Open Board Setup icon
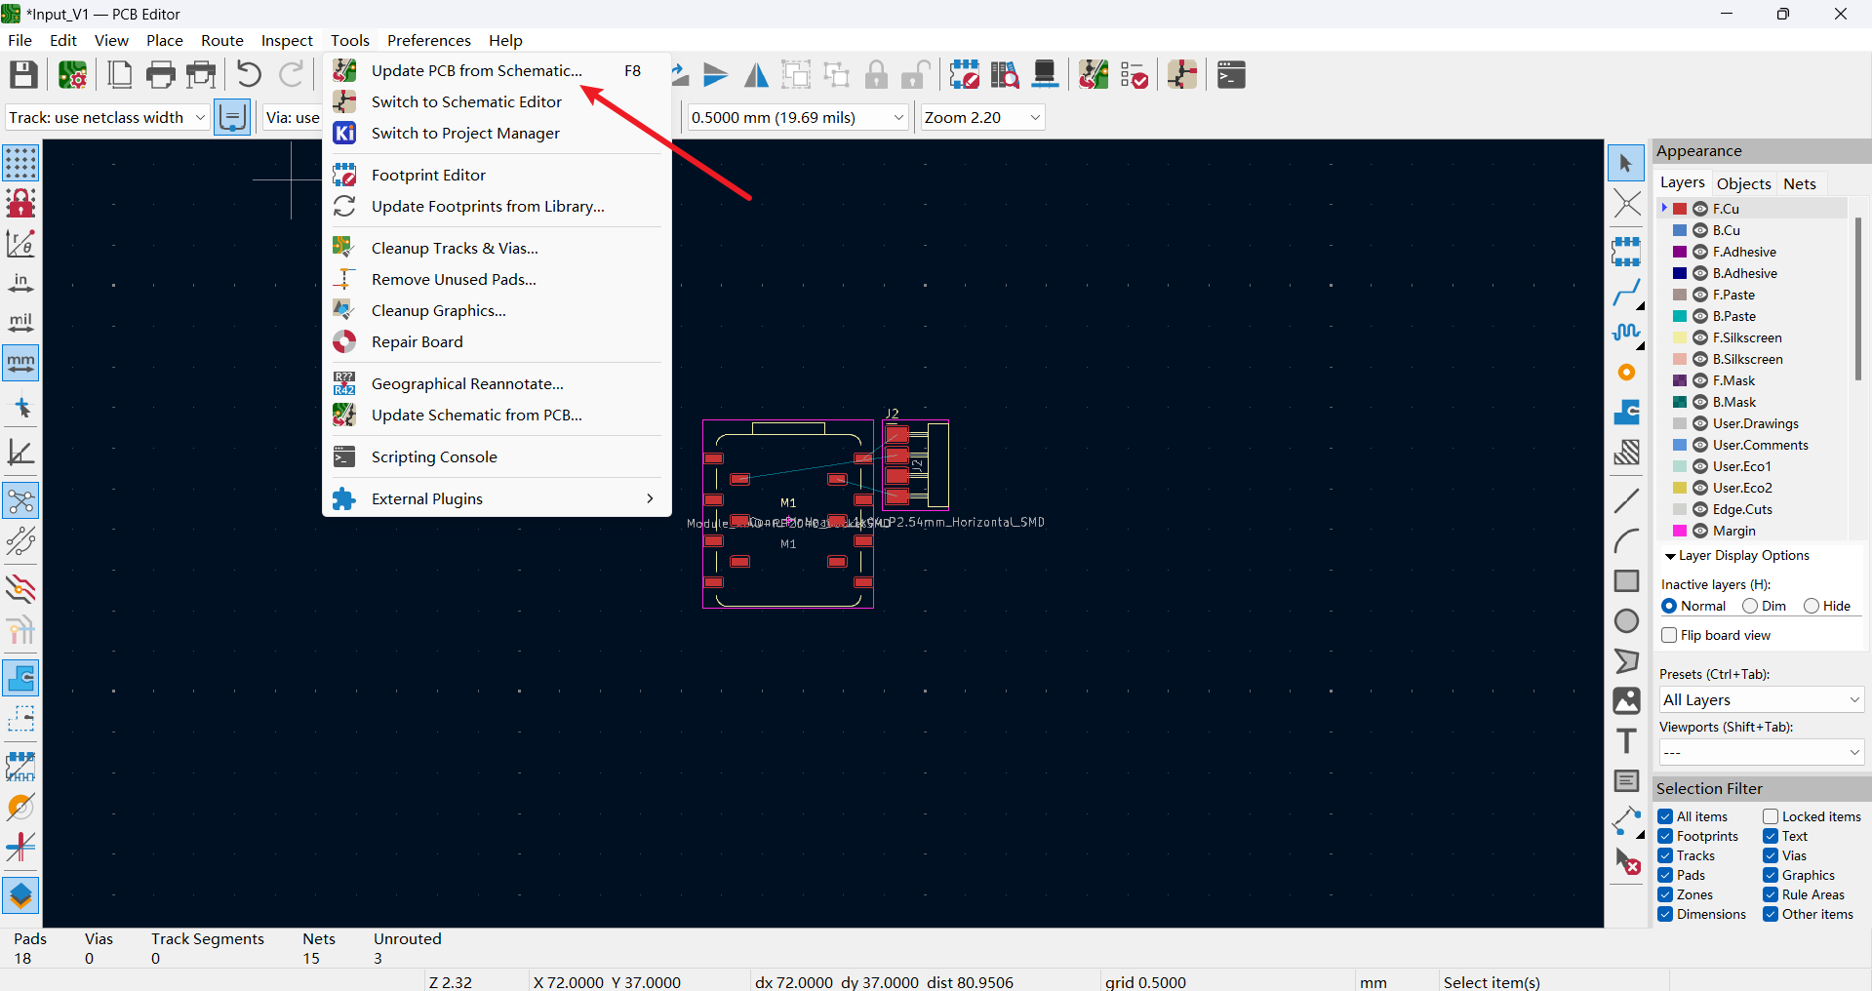Image resolution: width=1872 pixels, height=991 pixels. tap(73, 75)
